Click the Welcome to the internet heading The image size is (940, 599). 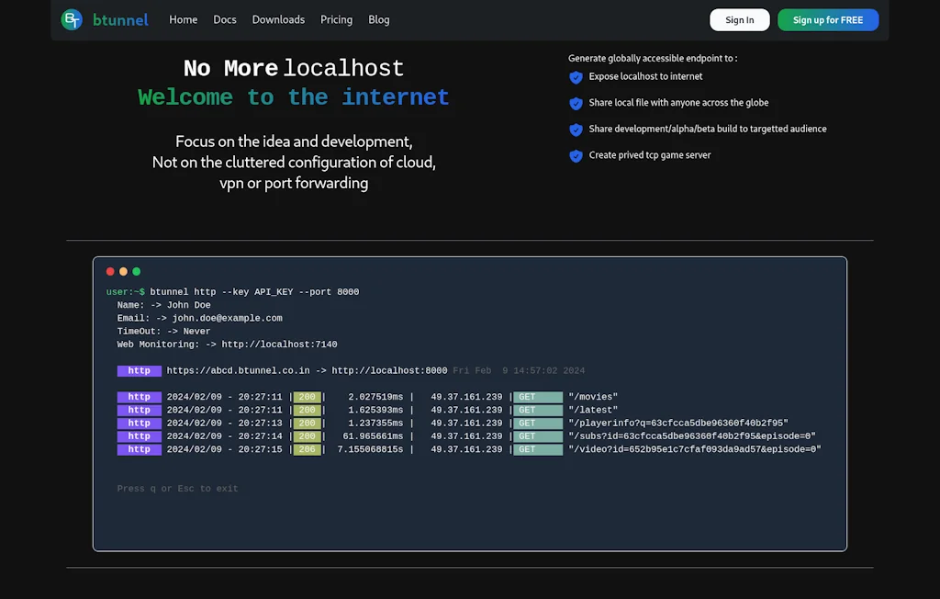point(293,97)
